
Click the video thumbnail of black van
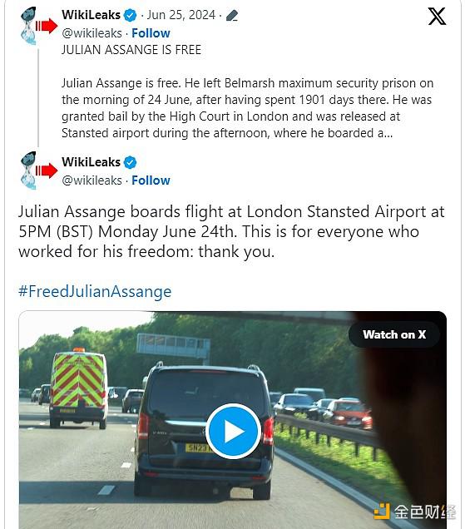(233, 420)
